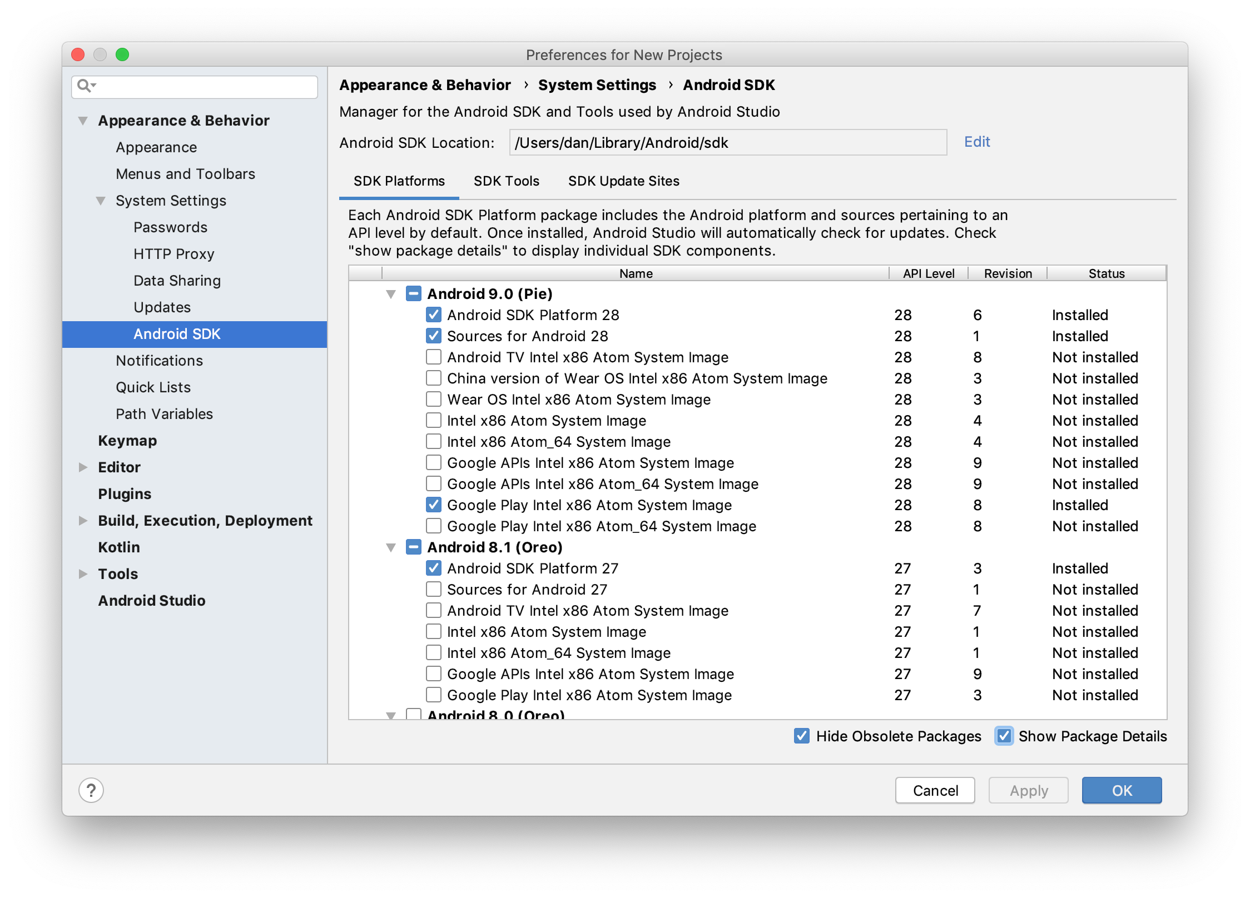Switch to the SDK Update Sites tab
This screenshot has height=898, width=1250.
[x=621, y=181]
